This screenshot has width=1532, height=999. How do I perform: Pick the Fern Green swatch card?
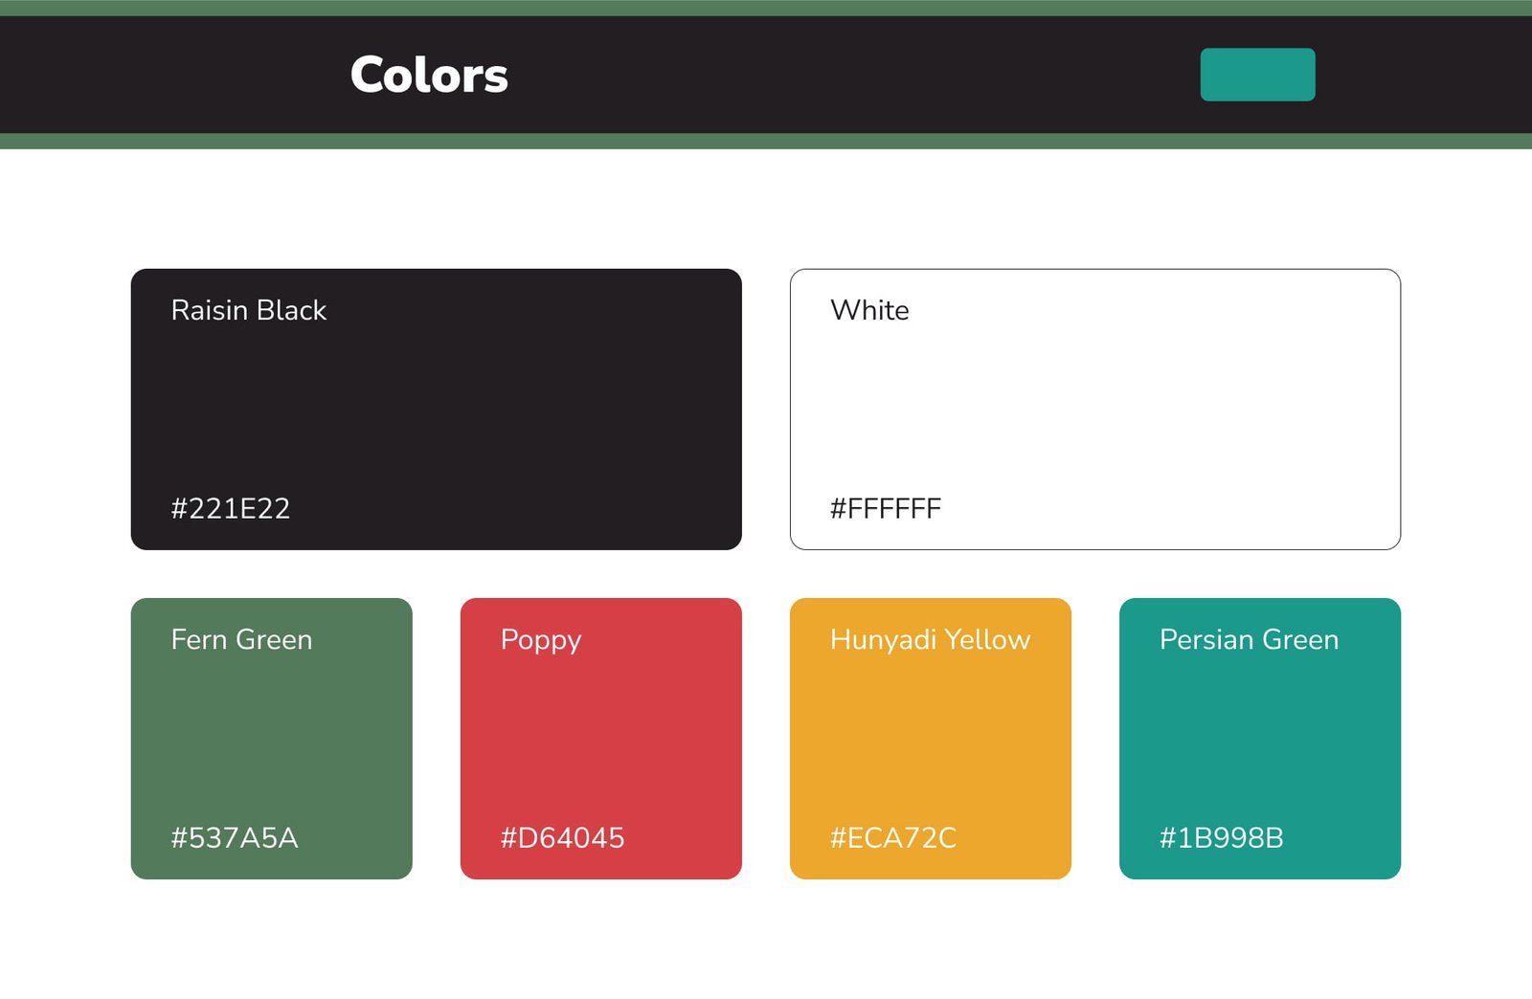click(x=271, y=738)
